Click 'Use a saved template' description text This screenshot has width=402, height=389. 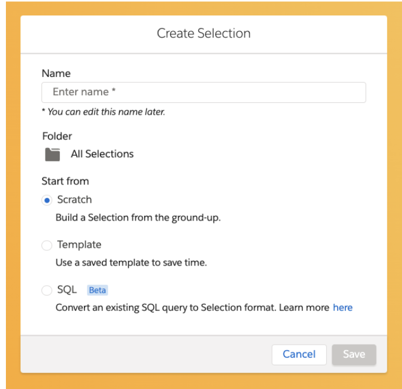[131, 262]
